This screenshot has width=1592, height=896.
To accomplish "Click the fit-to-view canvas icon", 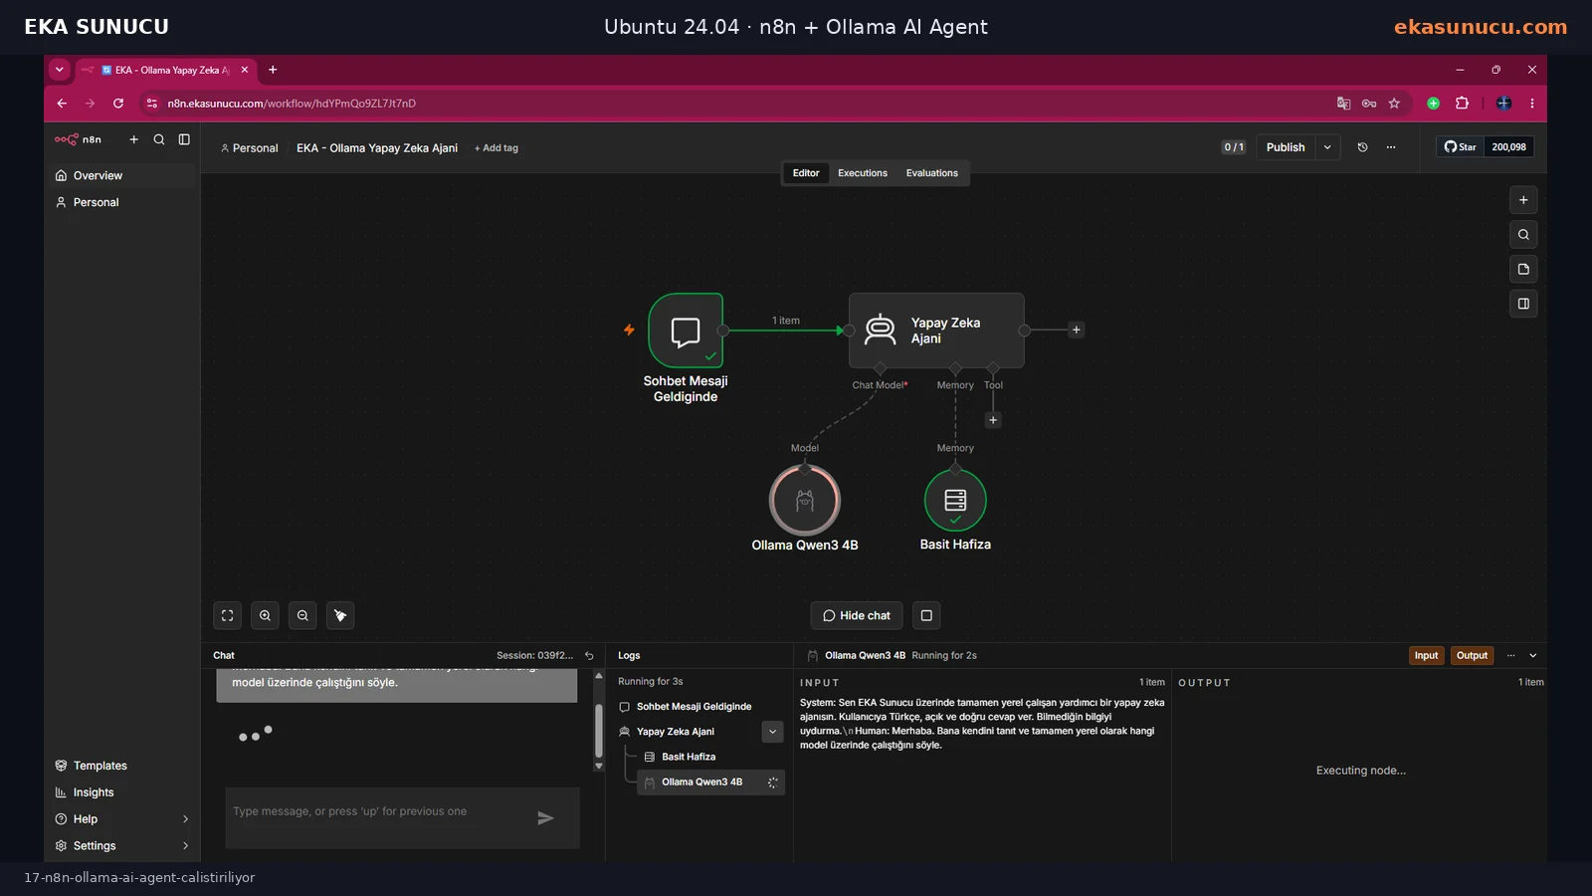I will click(x=228, y=615).
